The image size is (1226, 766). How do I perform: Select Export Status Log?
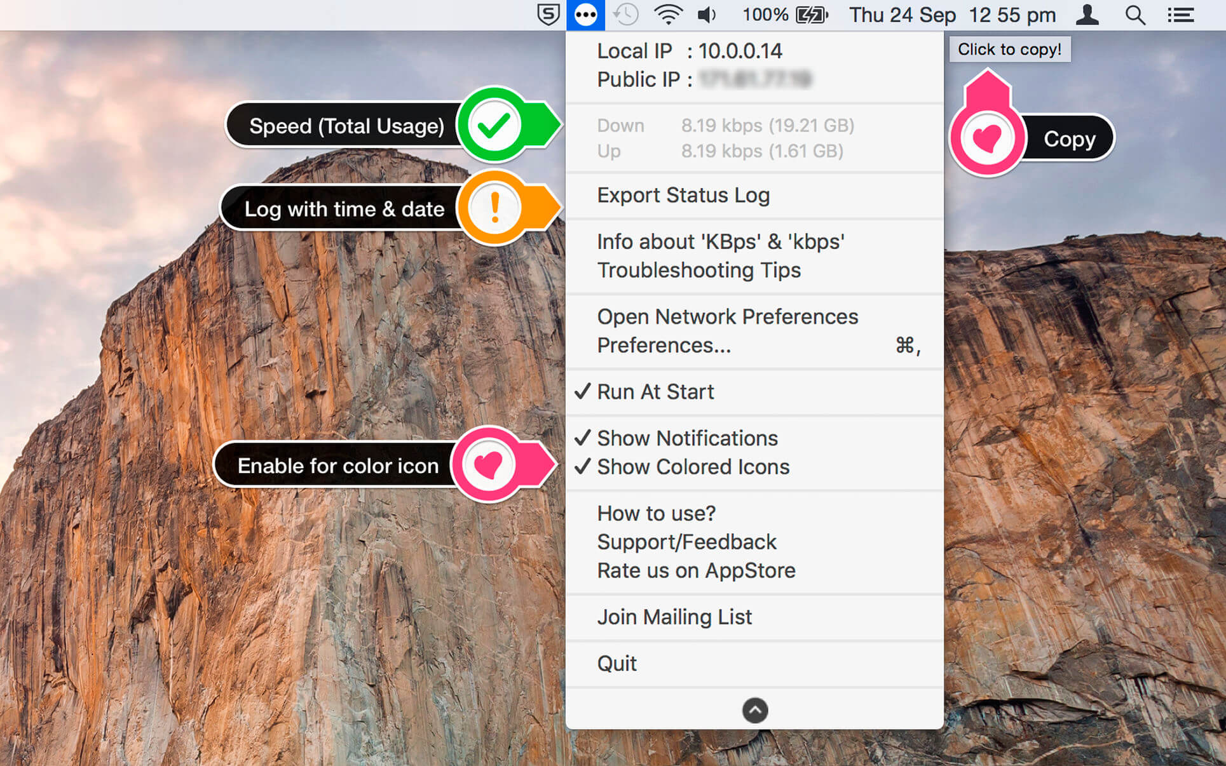click(683, 196)
